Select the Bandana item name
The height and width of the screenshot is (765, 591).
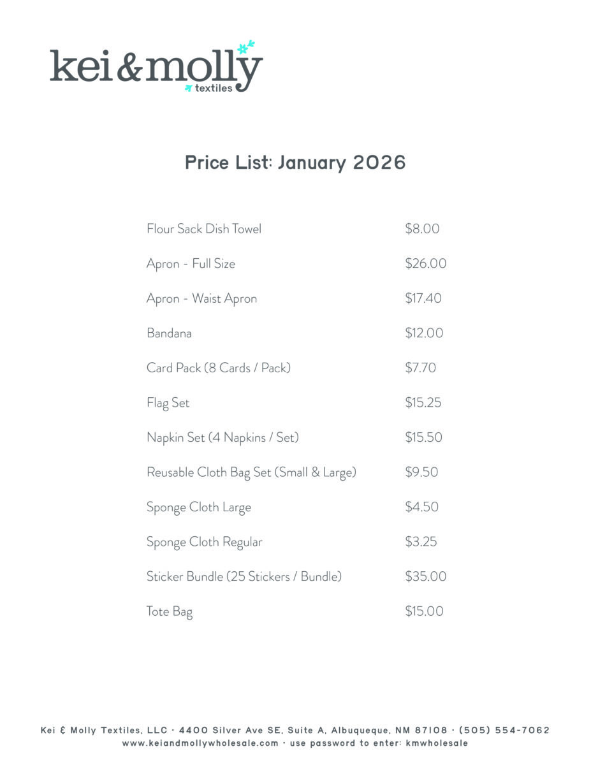click(x=169, y=333)
